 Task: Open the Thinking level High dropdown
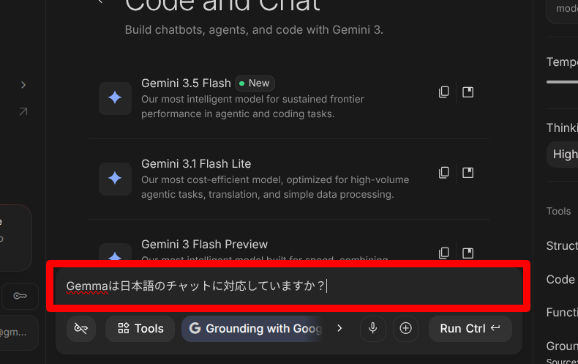tap(562, 155)
